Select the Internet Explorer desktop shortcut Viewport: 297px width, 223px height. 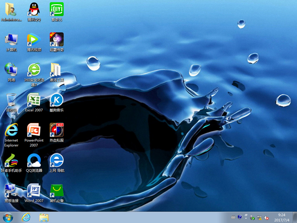tap(11, 130)
